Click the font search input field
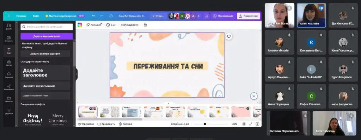The image size is (361, 140). click(47, 27)
